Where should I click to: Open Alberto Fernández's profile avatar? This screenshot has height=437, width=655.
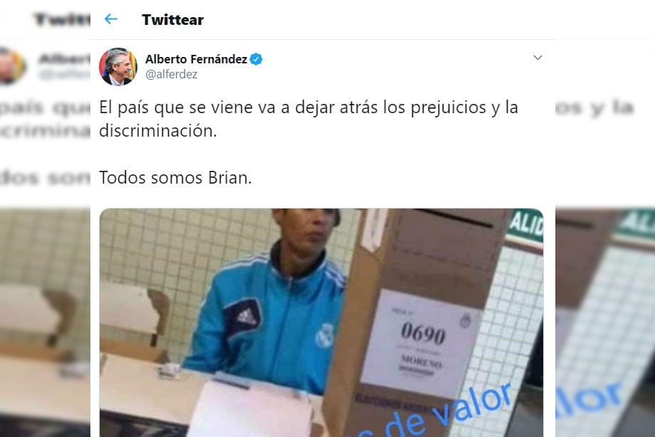click(x=117, y=66)
